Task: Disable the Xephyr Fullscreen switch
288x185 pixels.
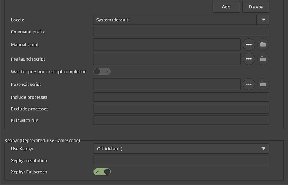Action: tap(102, 172)
